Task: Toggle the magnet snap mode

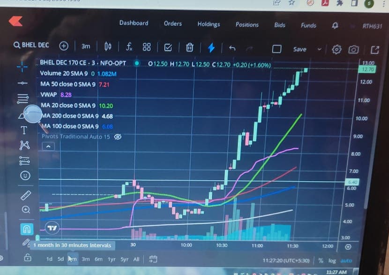Action: tap(27, 229)
